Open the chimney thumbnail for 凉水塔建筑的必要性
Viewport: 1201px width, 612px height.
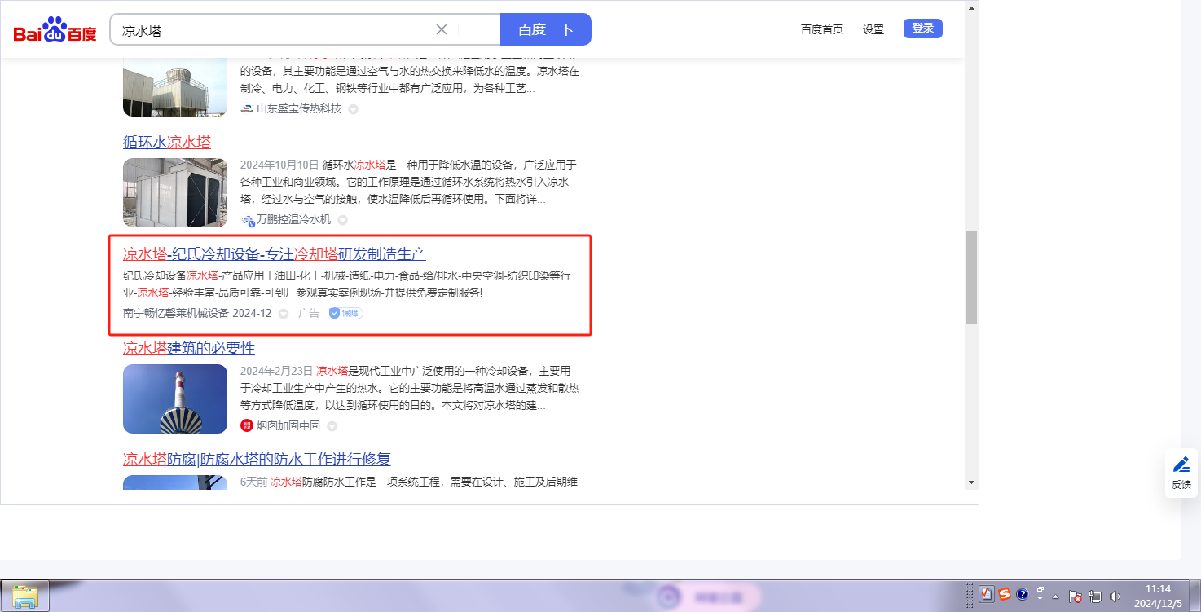(175, 398)
